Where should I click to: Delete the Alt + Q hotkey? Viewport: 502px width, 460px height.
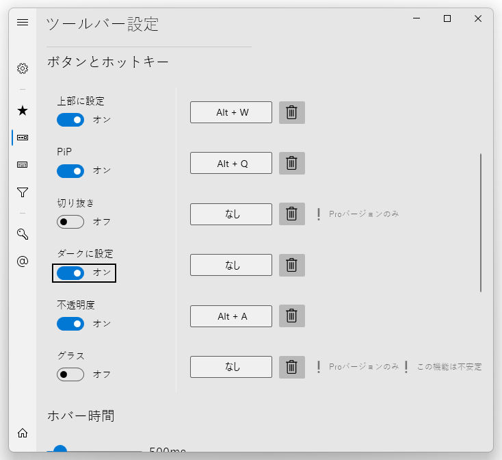click(291, 163)
